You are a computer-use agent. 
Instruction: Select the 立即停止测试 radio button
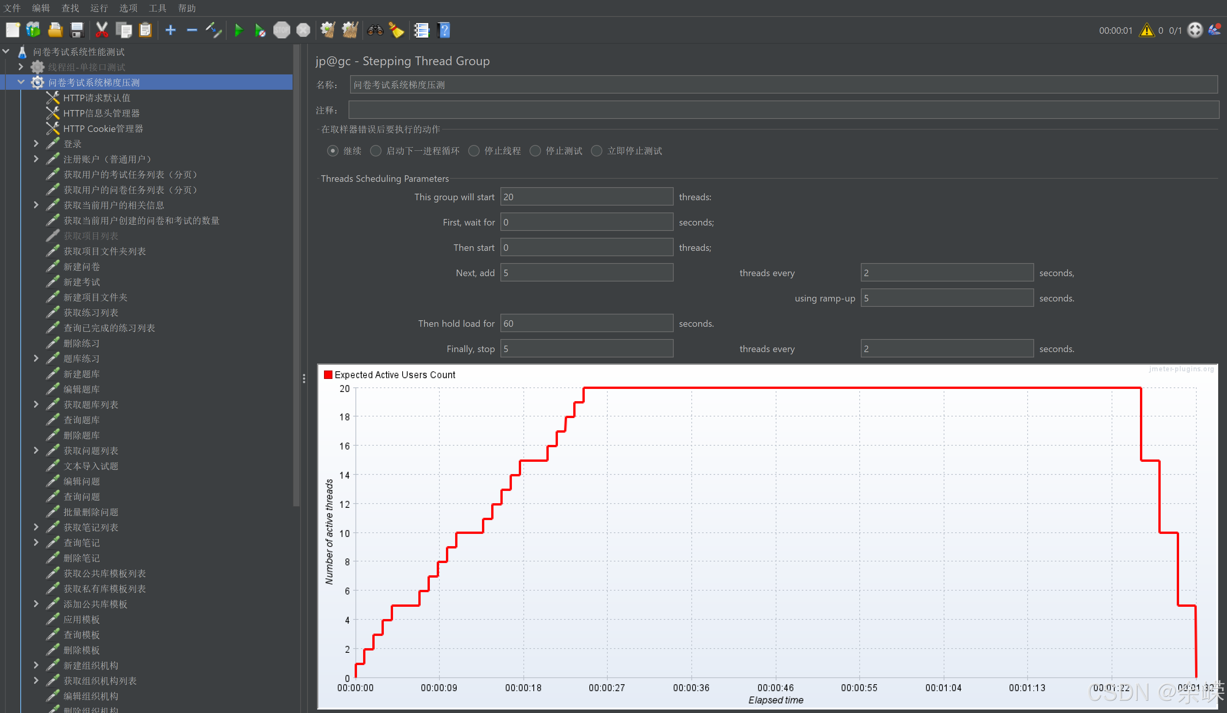click(597, 151)
